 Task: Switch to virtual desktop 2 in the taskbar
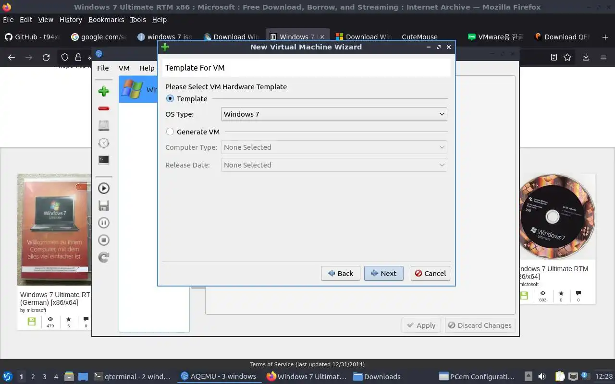(33, 377)
